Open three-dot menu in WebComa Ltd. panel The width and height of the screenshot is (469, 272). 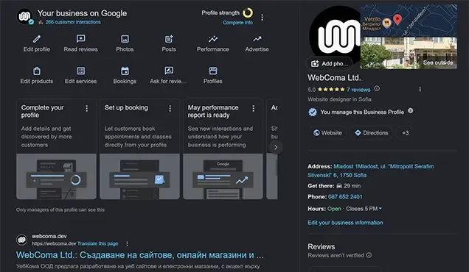click(x=420, y=89)
